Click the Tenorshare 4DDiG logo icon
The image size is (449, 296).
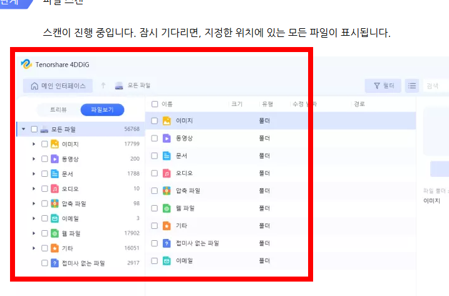[x=26, y=64]
